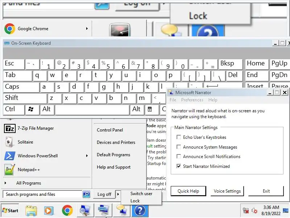Select On-Screen Keyboard taskbar icon
The width and height of the screenshot is (290, 218).
103,210
